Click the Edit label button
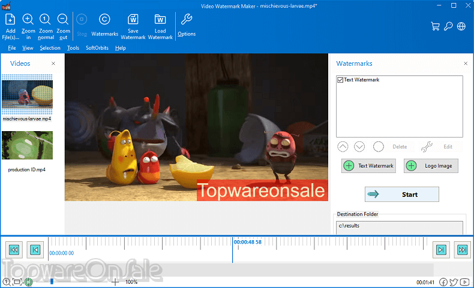The height and width of the screenshot is (288, 474). click(448, 147)
